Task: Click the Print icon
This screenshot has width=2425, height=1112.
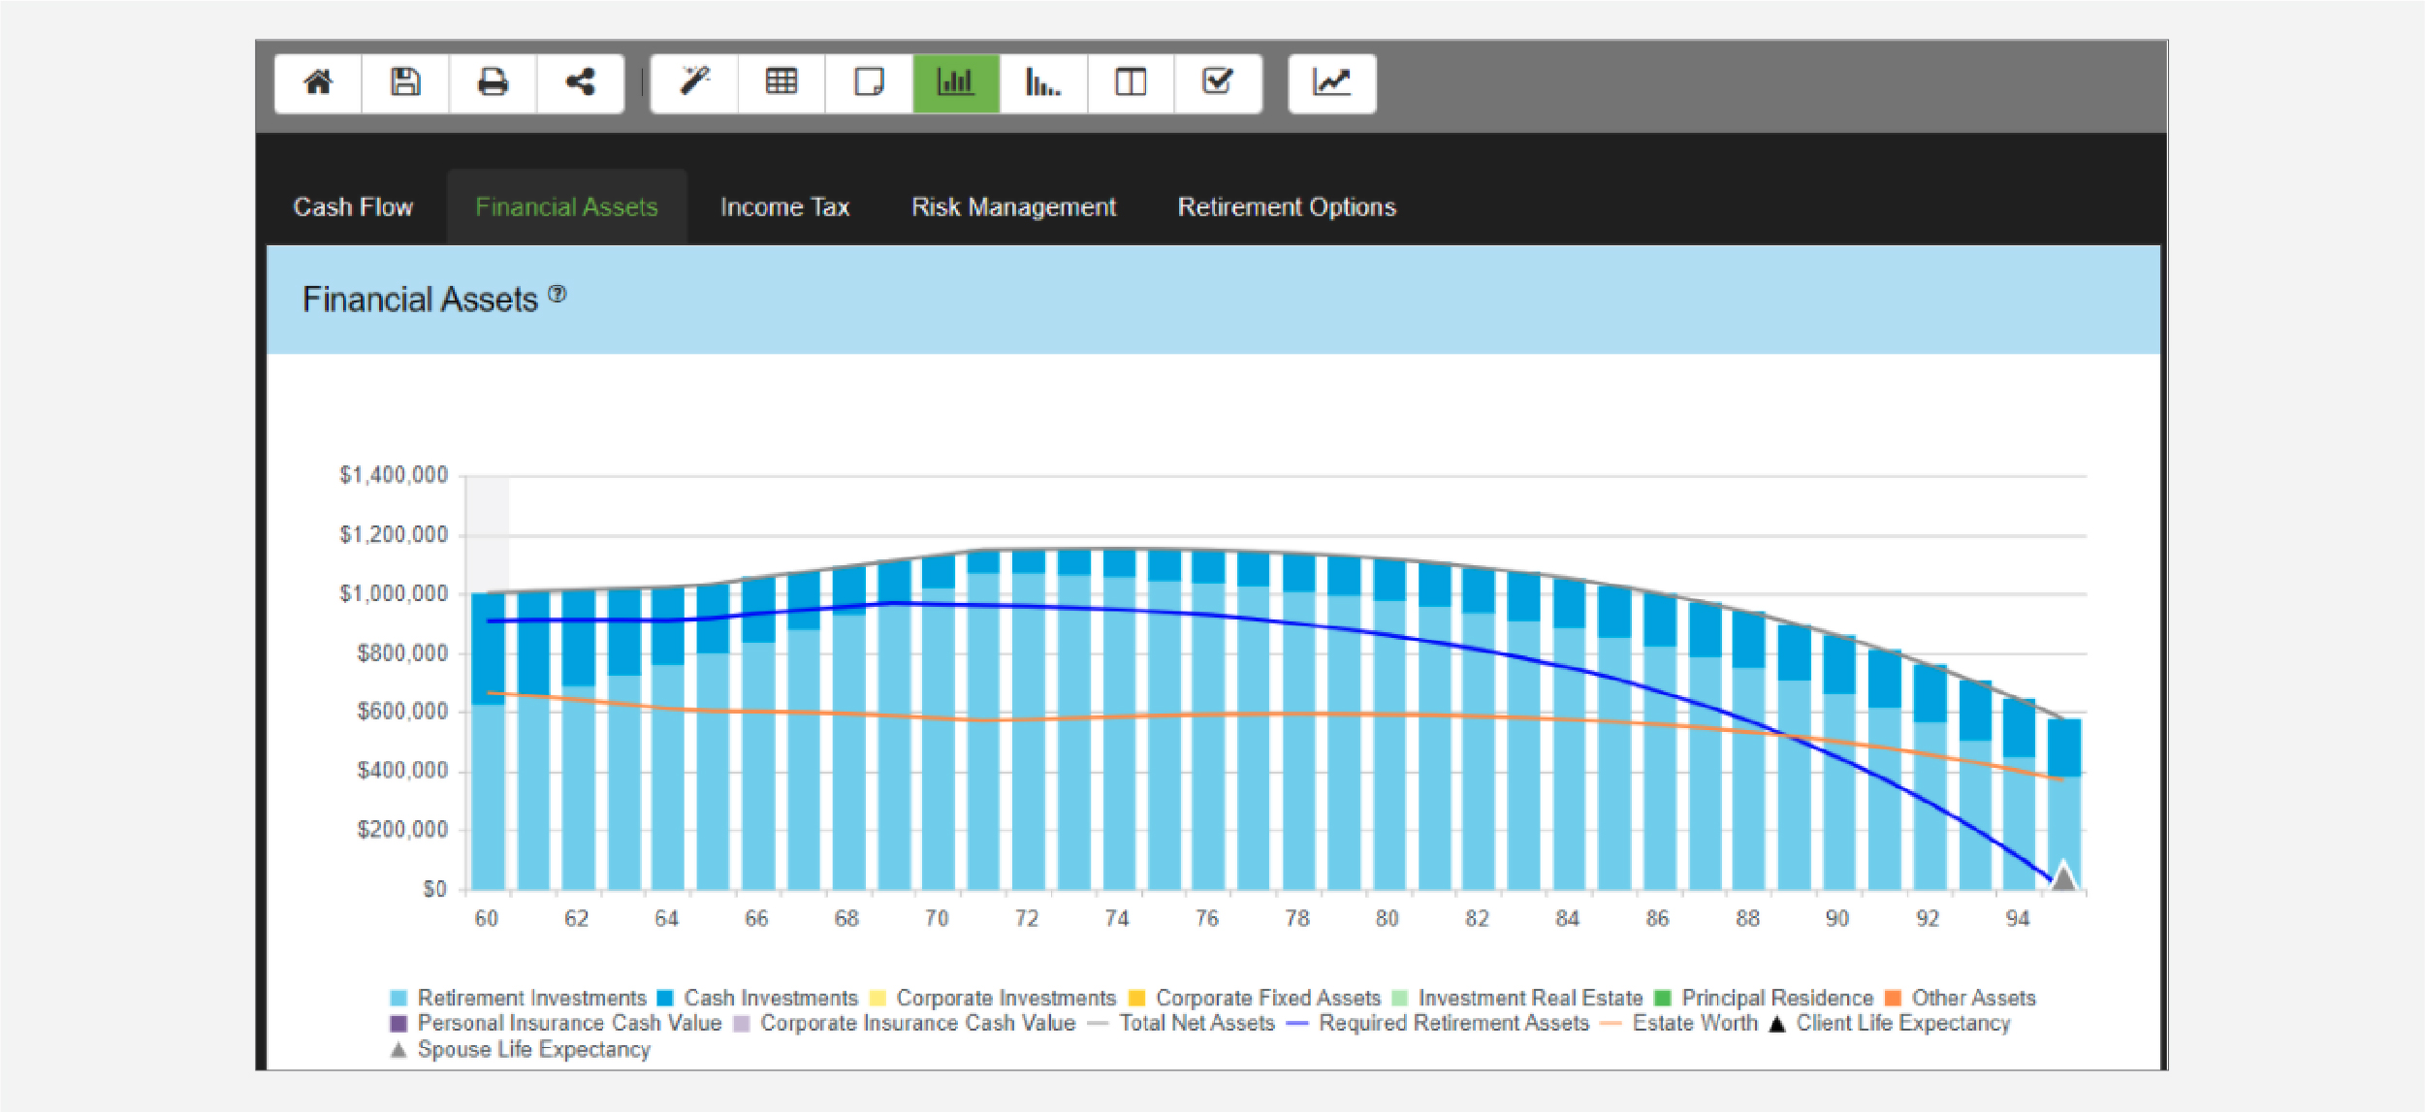Action: coord(493,83)
